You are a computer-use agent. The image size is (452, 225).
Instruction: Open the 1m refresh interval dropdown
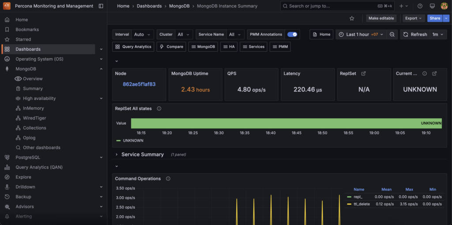[438, 34]
